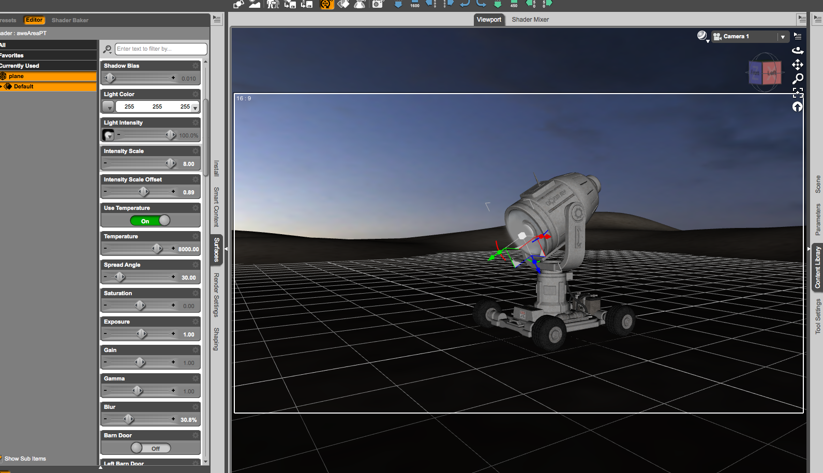This screenshot has width=823, height=473.
Task: Click the gear icon for Temperature
Action: coord(196,236)
